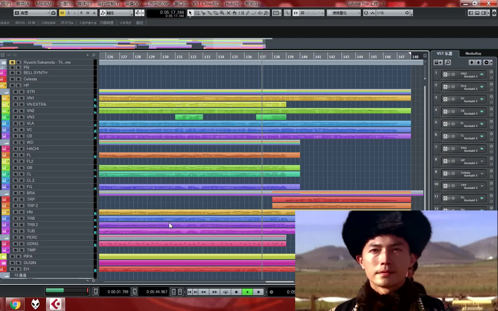Select the Play speaker tool
498x311 pixels.
coord(260,13)
